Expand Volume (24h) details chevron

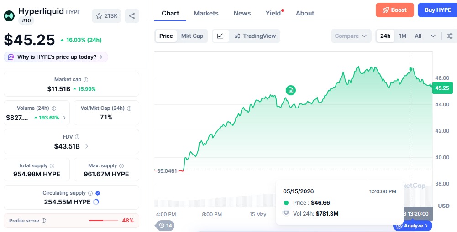64,118
